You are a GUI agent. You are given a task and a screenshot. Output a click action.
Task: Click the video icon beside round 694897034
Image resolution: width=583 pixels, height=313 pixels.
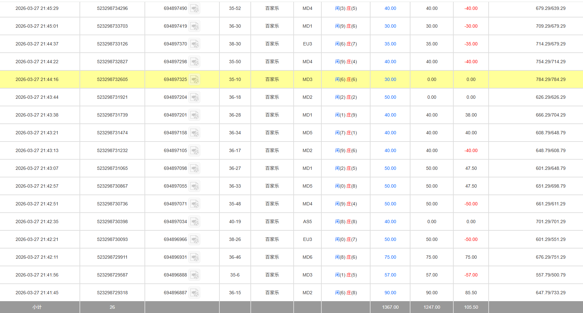[x=194, y=222]
